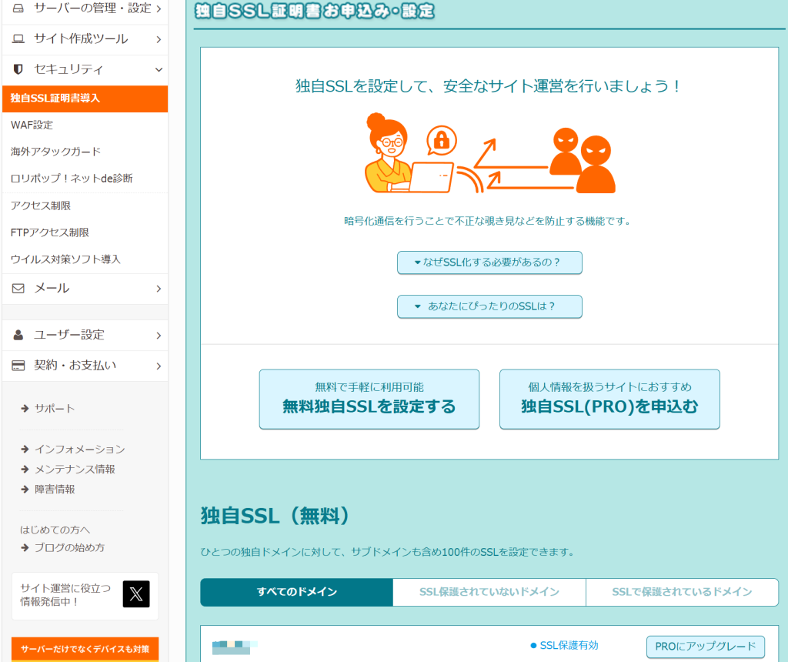Collapse the セキュリティ menu chevron
788x662 pixels.
click(159, 69)
